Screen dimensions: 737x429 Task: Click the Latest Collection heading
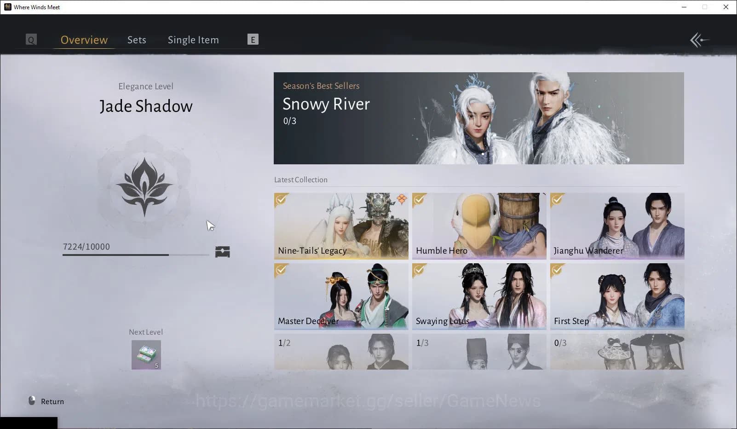pyautogui.click(x=301, y=180)
